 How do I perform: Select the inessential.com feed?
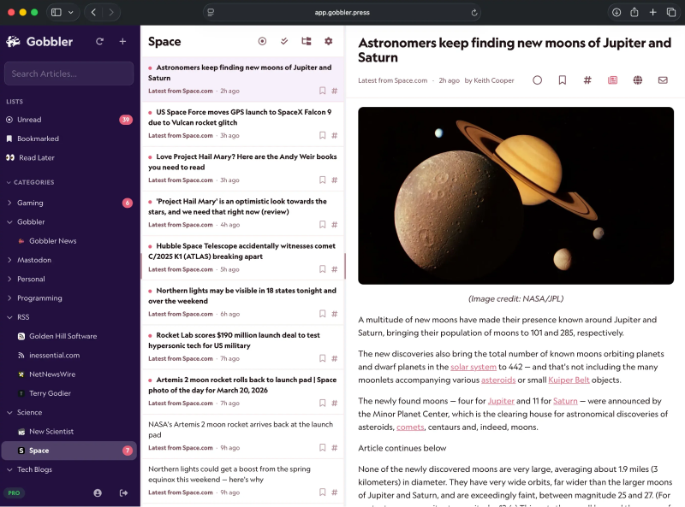pos(69,355)
